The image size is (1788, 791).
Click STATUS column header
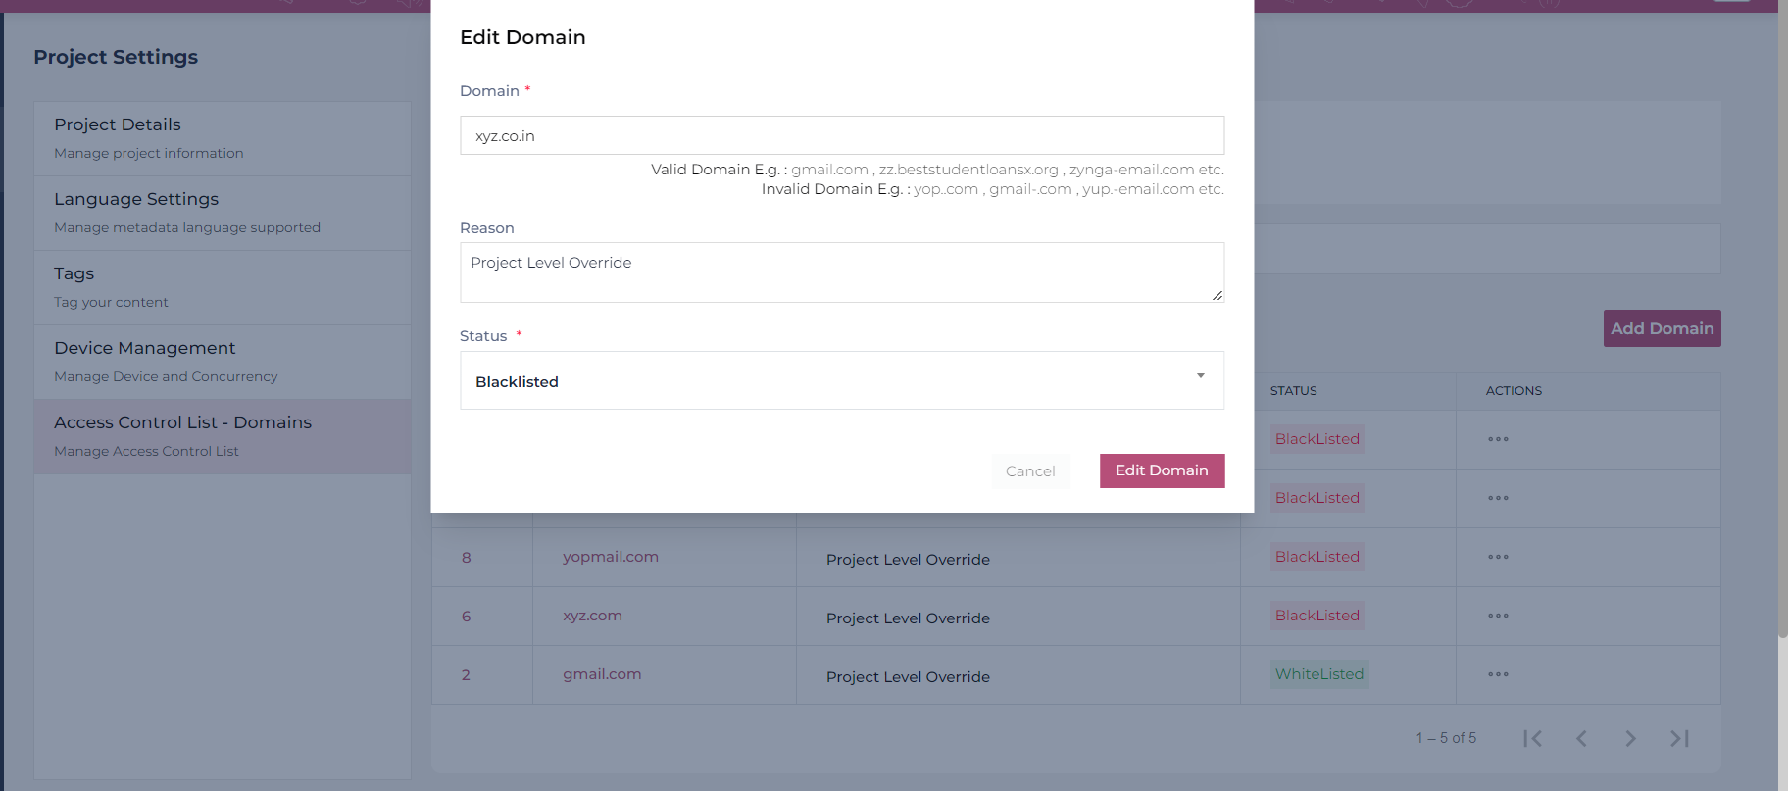pos(1293,391)
